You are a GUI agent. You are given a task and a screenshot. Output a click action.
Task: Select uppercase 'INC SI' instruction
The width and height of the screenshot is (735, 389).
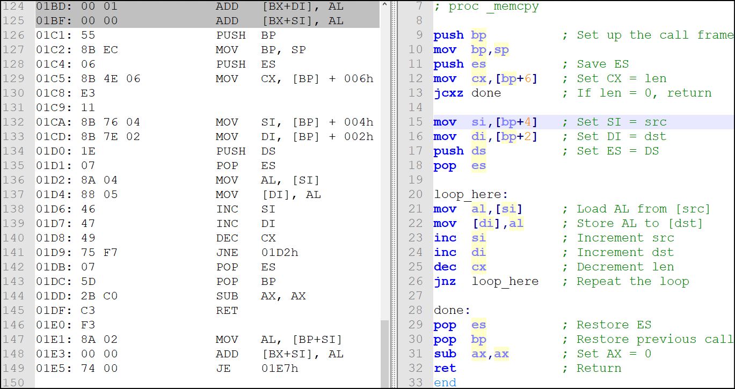click(245, 210)
